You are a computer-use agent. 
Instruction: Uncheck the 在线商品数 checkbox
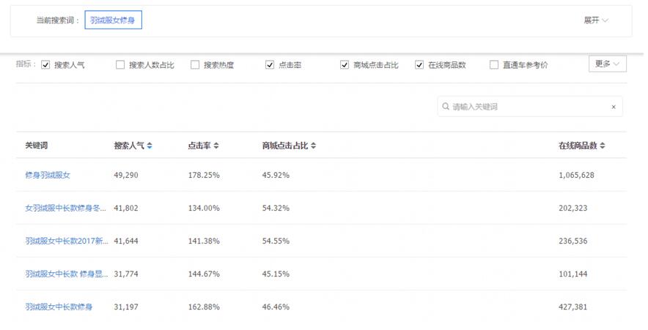[419, 65]
